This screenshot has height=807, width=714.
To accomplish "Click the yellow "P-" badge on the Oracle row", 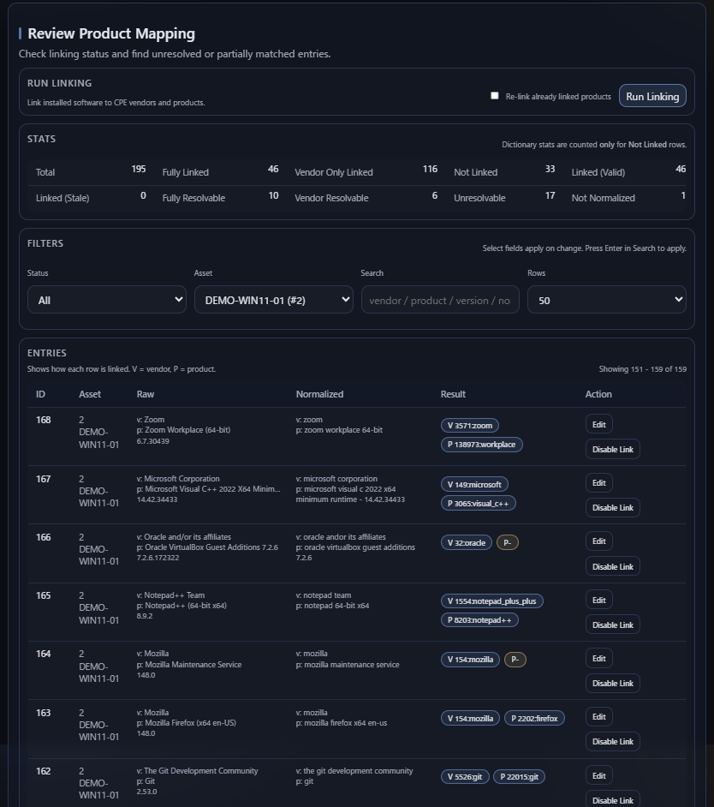I will [508, 542].
